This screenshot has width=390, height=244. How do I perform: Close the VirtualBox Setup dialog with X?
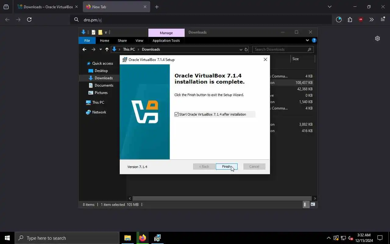pos(265,59)
